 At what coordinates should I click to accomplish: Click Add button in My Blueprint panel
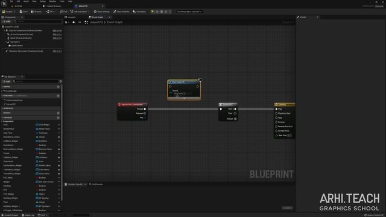[x=7, y=81]
